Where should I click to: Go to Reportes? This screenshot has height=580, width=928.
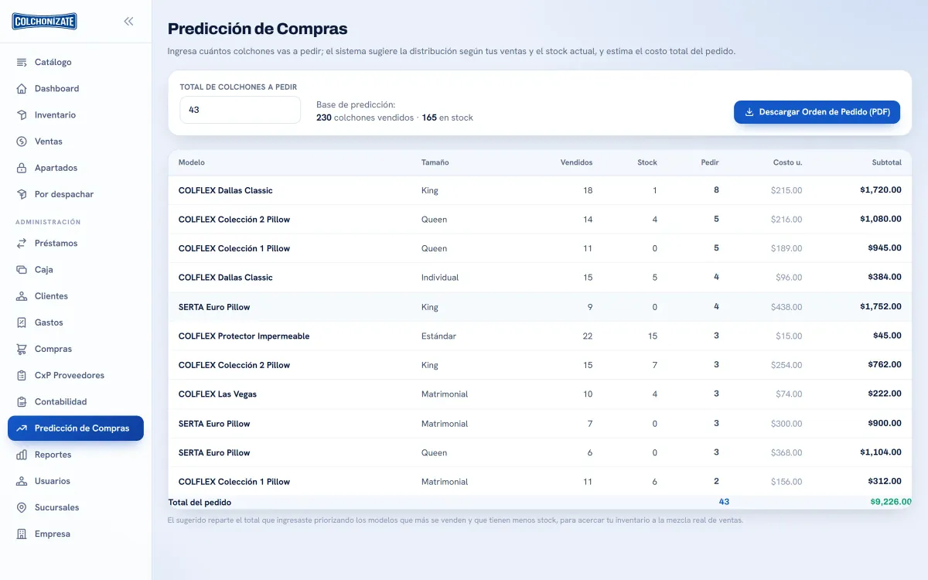pyautogui.click(x=76, y=455)
